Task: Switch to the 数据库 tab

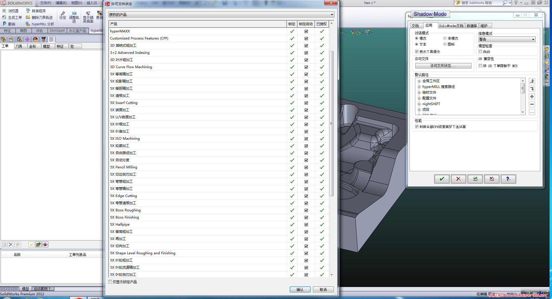Action: point(472,26)
